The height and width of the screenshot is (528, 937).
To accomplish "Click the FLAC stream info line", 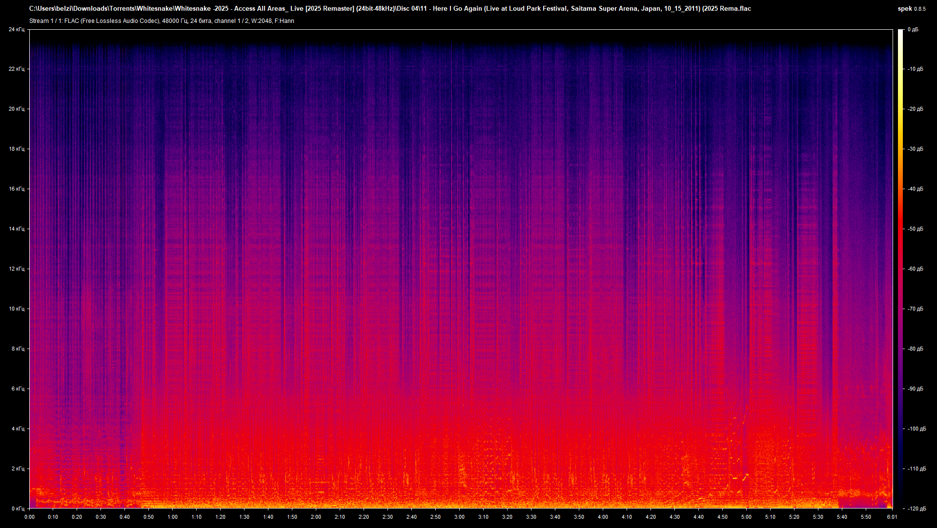I will 162,21.
